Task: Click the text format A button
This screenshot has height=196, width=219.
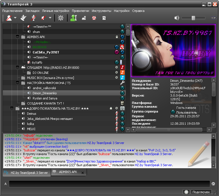Action: pos(5,184)
